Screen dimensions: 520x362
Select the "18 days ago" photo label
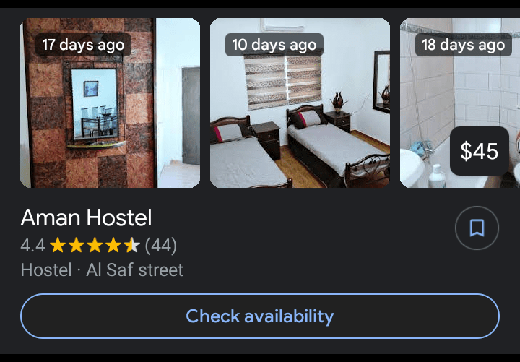pyautogui.click(x=463, y=45)
